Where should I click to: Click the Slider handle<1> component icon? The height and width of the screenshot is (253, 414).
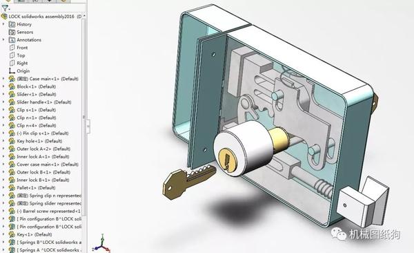[x=12, y=102]
